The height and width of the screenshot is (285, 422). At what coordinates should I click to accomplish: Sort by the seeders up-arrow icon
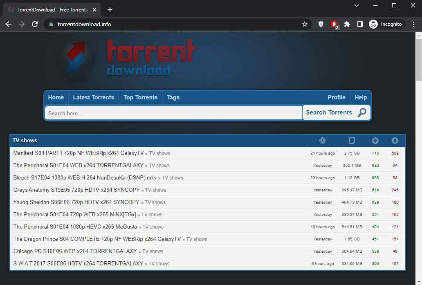[375, 141]
